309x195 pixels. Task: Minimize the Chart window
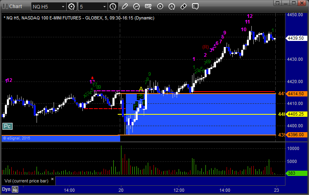pos(286,3)
